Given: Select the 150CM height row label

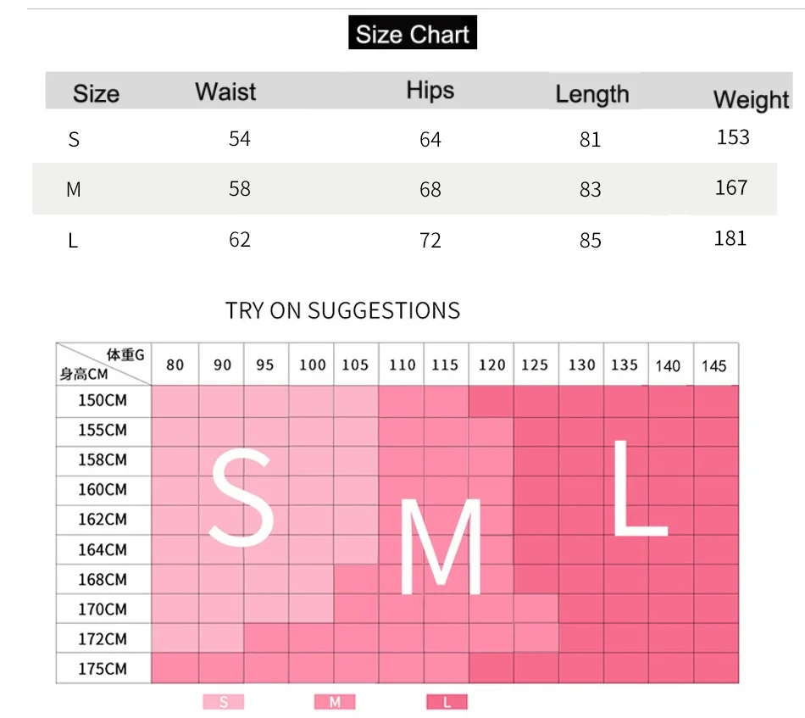Looking at the screenshot, I should pyautogui.click(x=103, y=400).
